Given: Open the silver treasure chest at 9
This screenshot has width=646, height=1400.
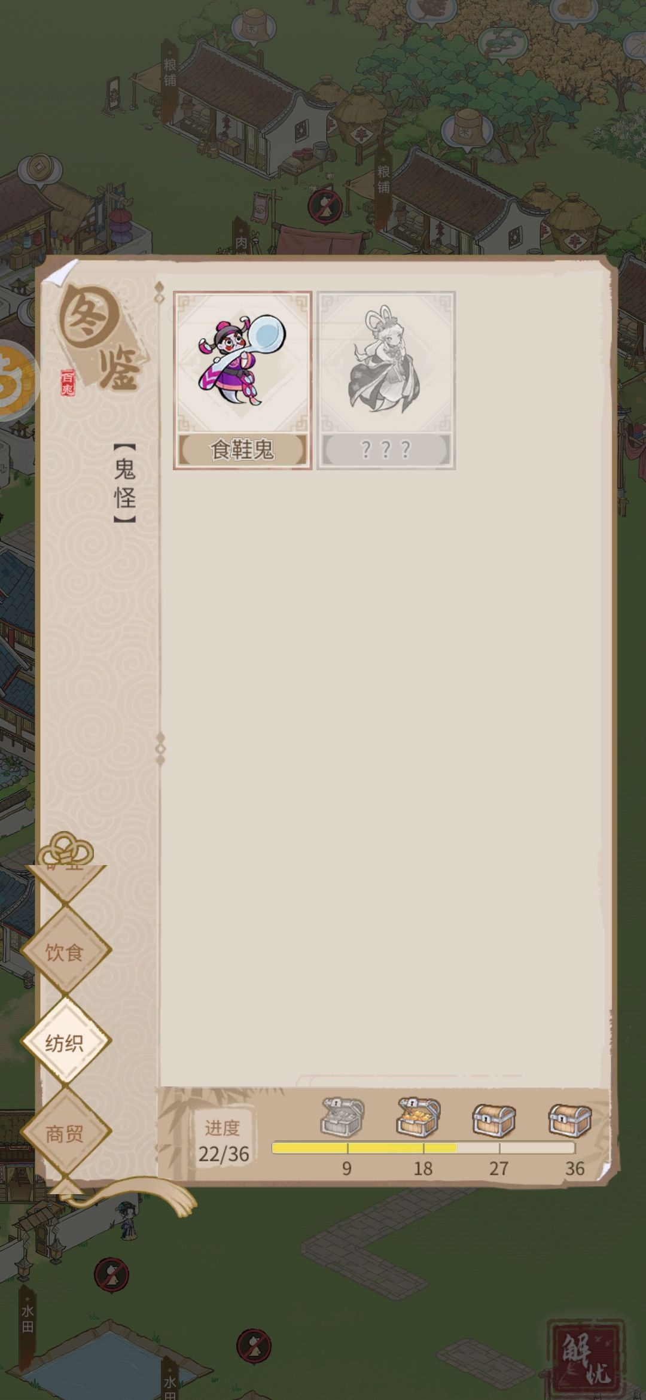Looking at the screenshot, I should click(x=342, y=1116).
